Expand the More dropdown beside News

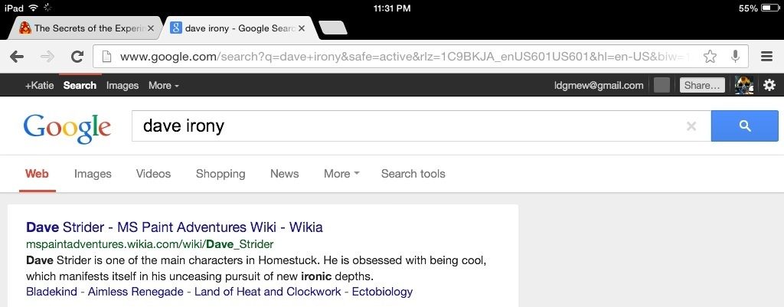tap(341, 174)
